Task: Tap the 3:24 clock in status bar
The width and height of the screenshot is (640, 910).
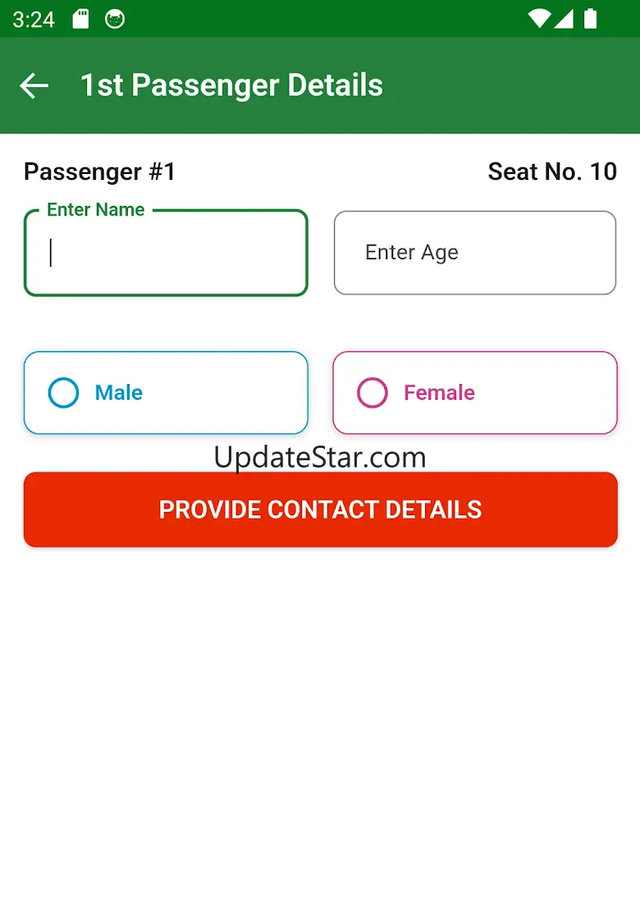Action: coord(34,19)
